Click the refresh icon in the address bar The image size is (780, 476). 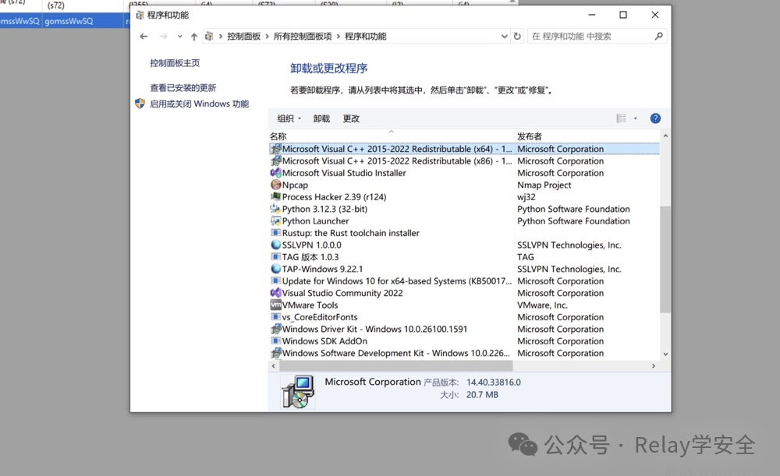pyautogui.click(x=516, y=36)
